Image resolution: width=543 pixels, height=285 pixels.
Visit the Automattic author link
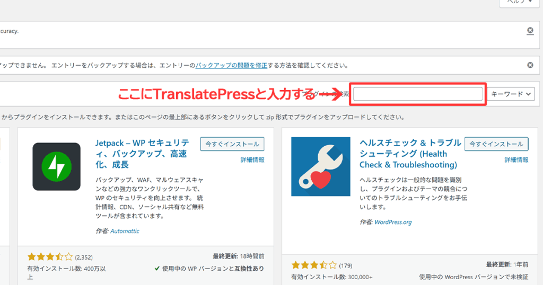(125, 231)
